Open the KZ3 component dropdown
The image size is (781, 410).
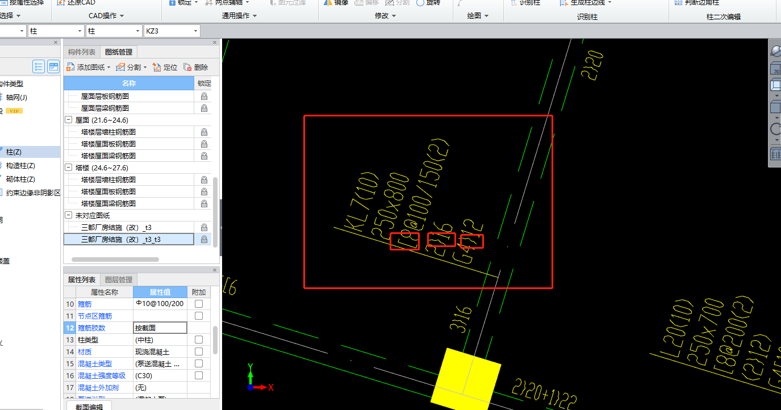click(x=194, y=31)
